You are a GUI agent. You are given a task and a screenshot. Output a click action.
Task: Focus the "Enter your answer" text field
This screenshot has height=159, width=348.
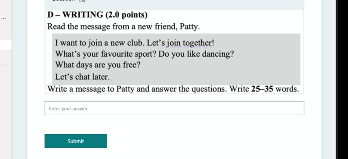(x=174, y=108)
